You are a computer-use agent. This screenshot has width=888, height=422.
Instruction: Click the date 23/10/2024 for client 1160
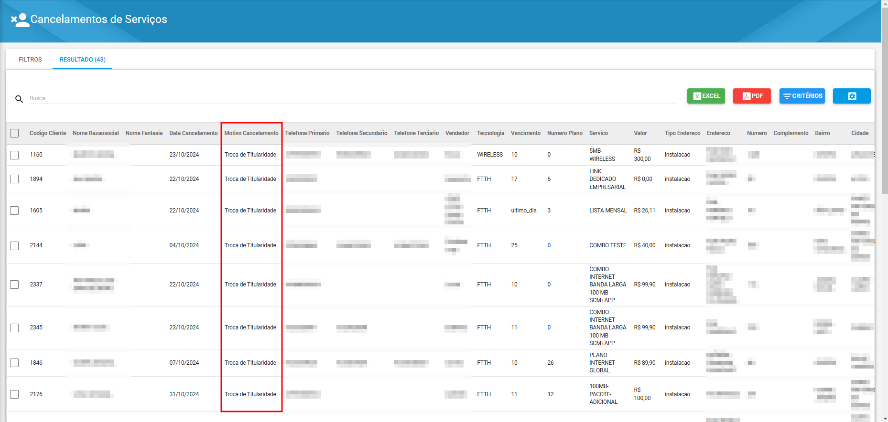pos(184,155)
